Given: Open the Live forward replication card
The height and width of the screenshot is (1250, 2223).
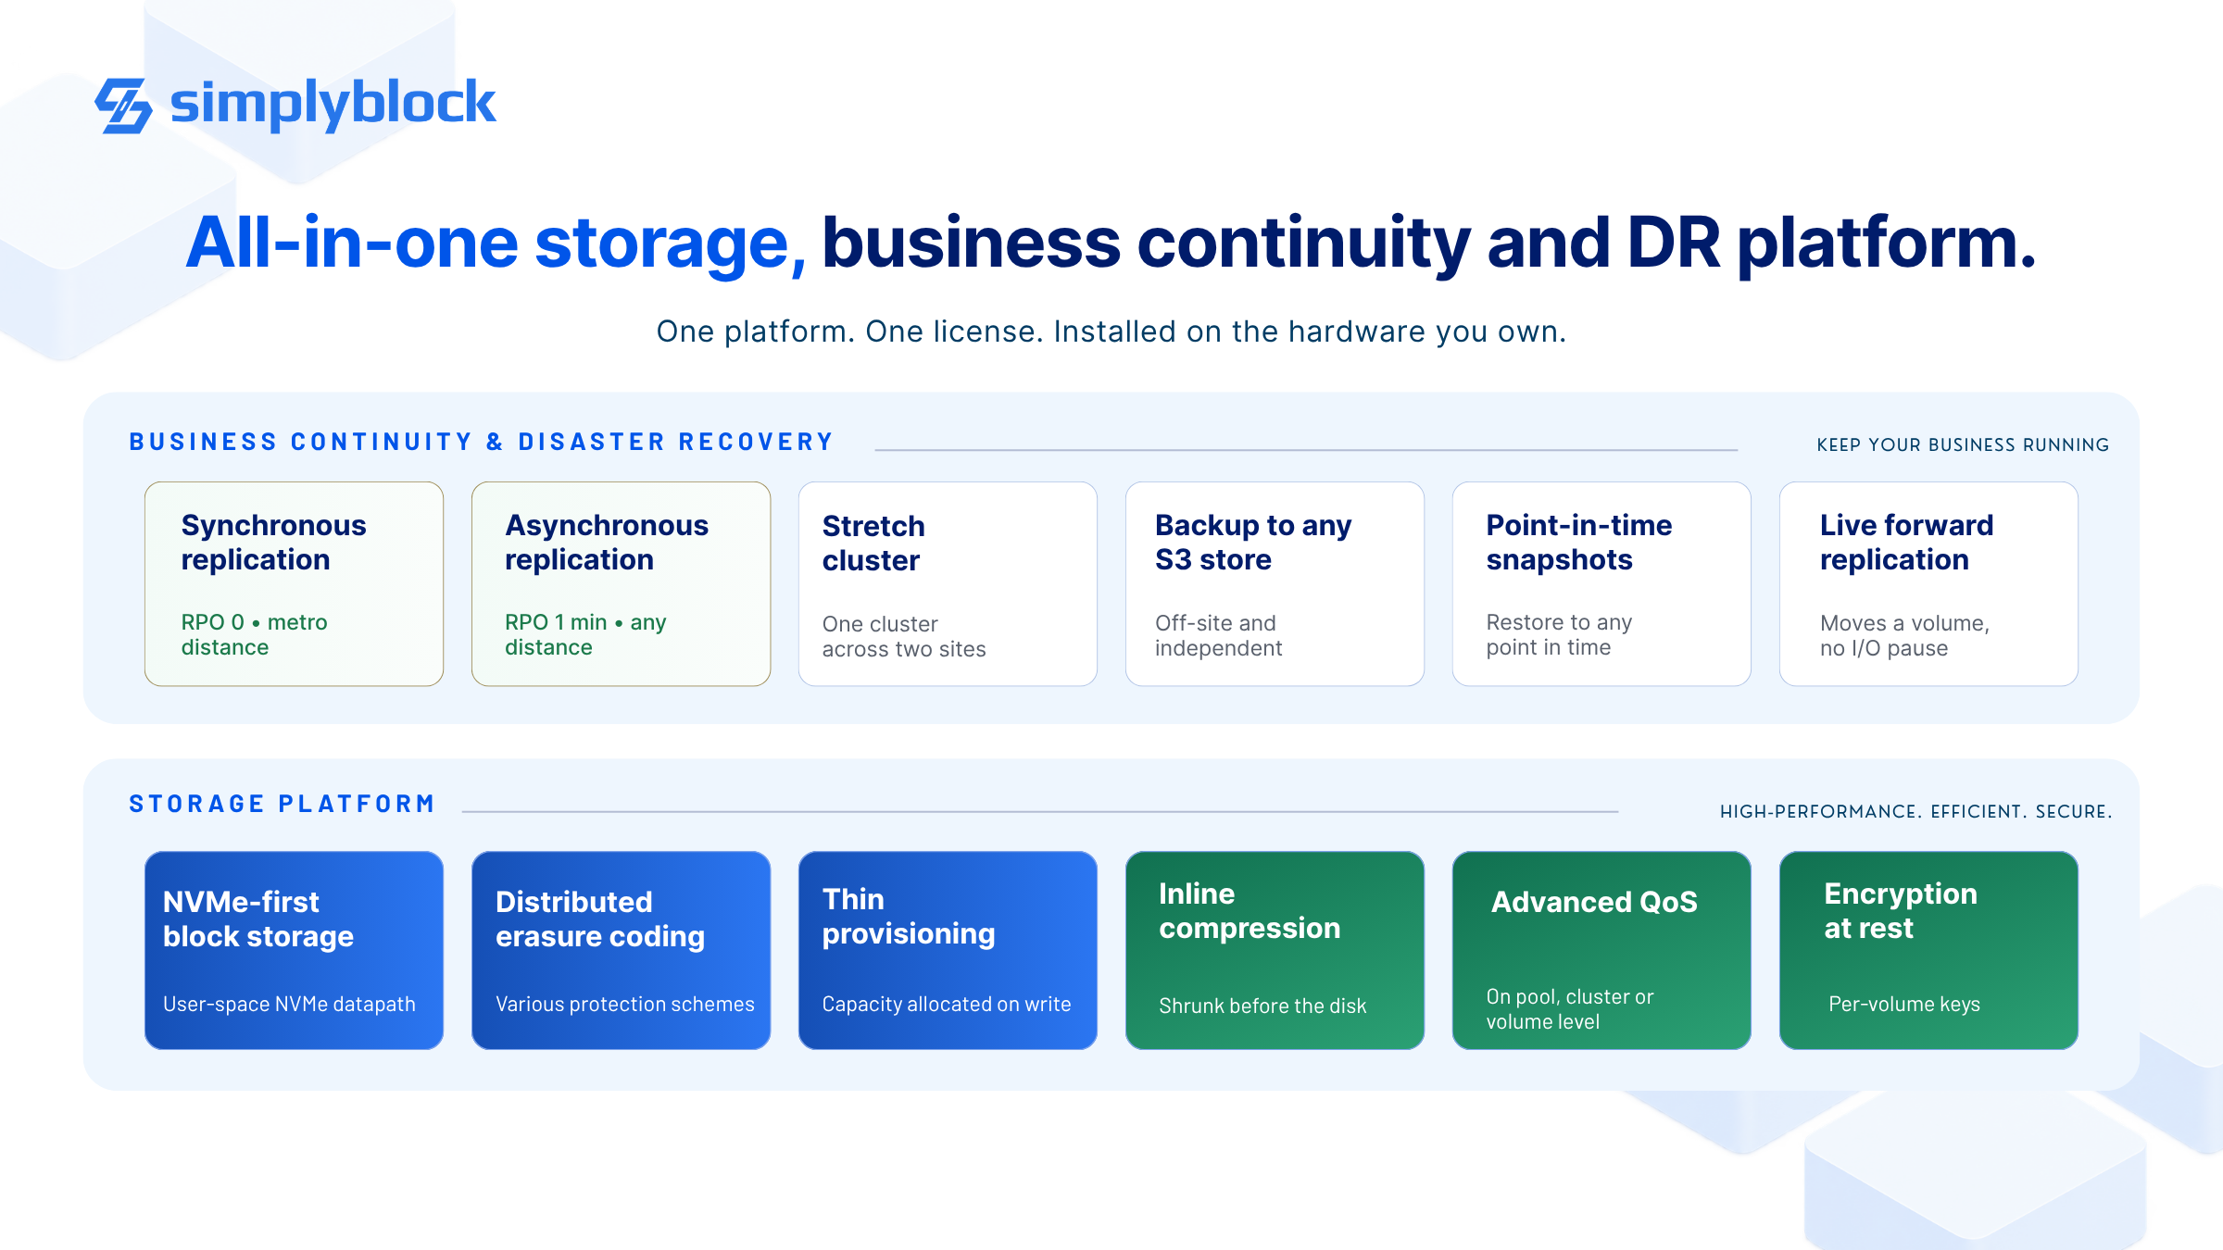Looking at the screenshot, I should tap(1928, 583).
